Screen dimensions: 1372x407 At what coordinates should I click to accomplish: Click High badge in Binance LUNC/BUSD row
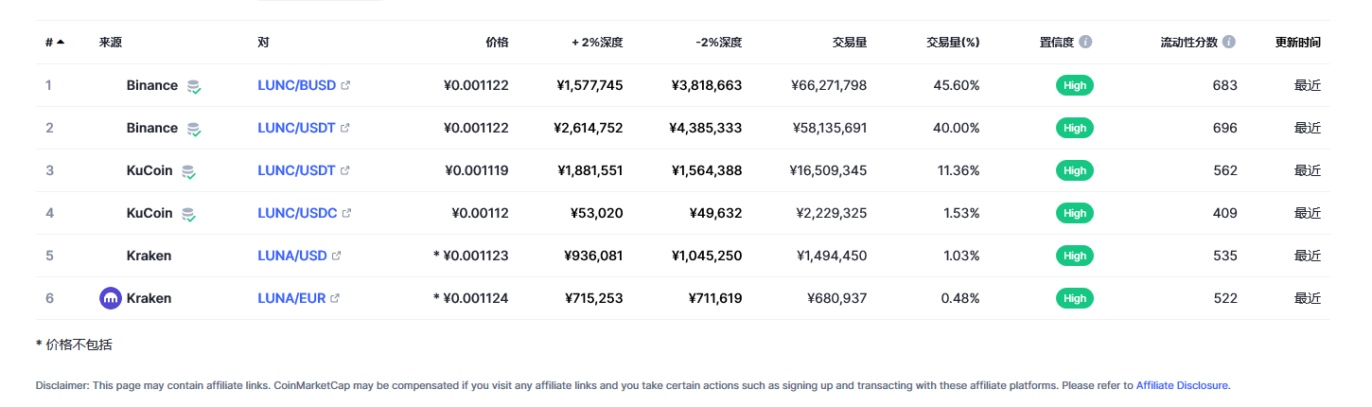click(x=1075, y=85)
